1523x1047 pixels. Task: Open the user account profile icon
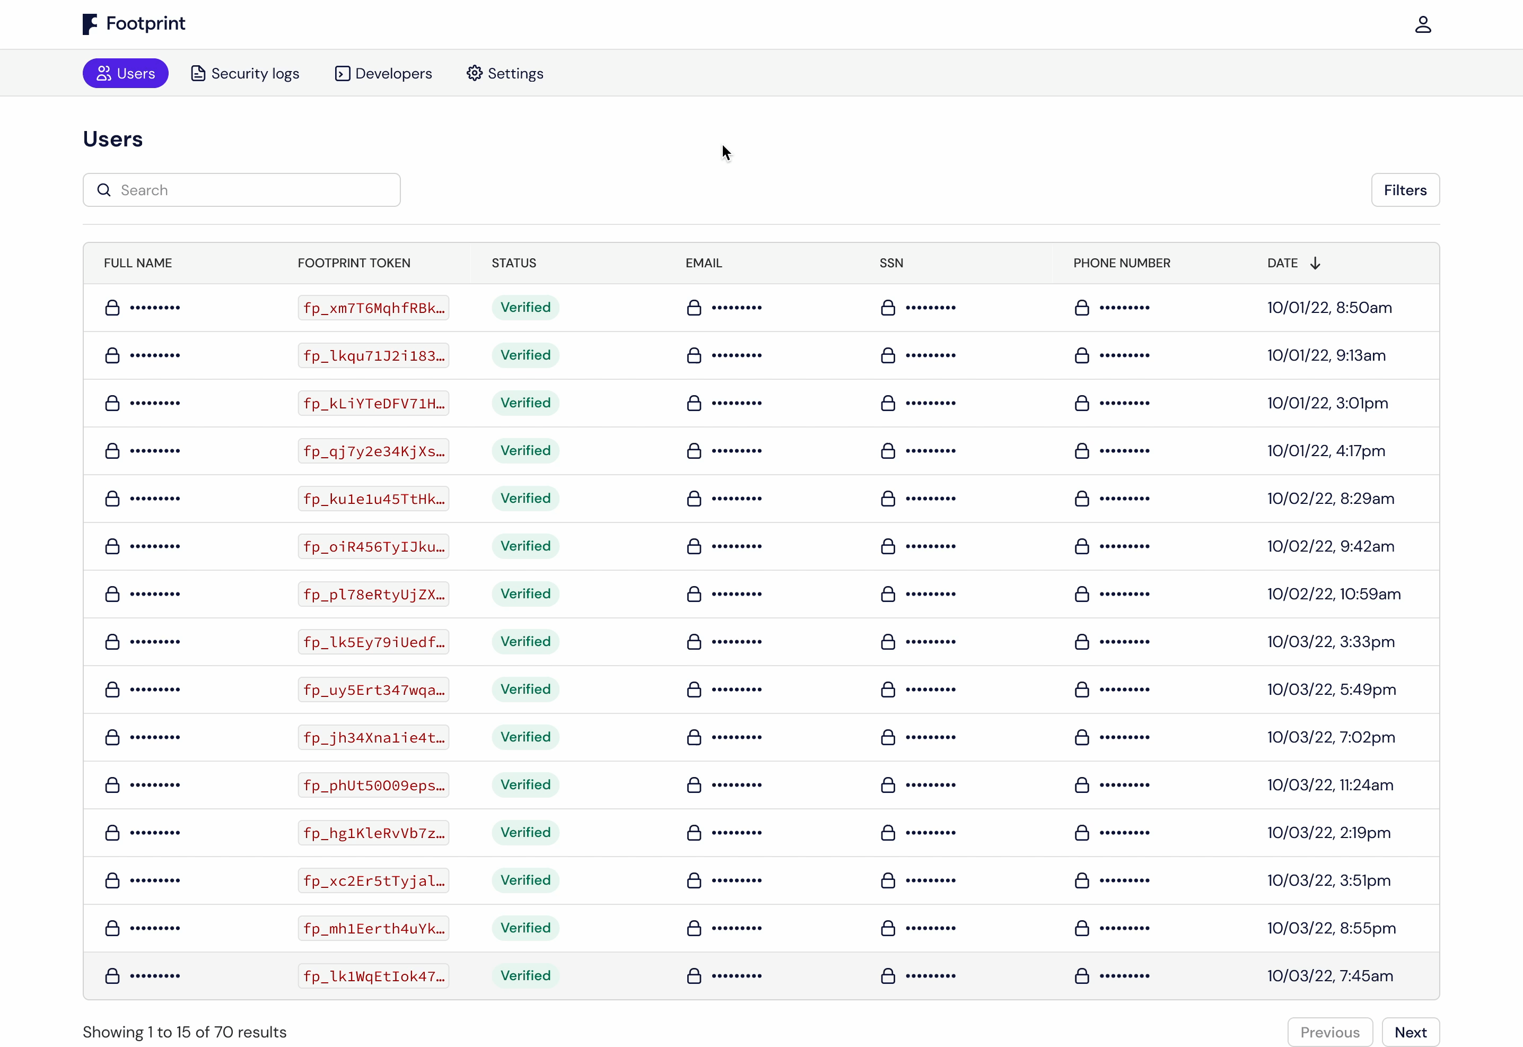1422,25
